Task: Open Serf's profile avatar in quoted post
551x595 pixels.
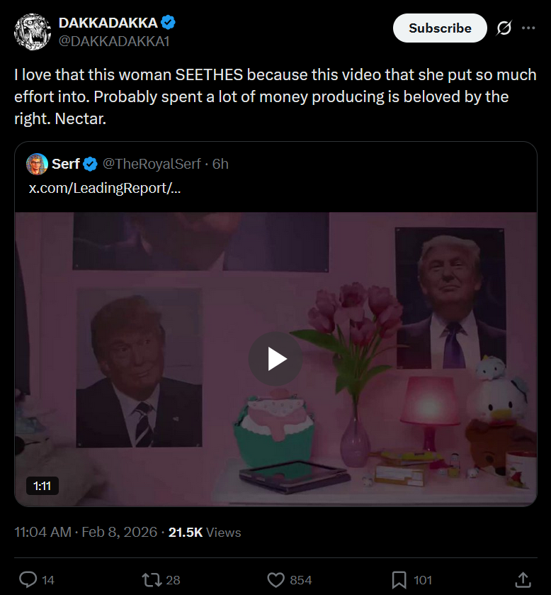Action: point(37,164)
